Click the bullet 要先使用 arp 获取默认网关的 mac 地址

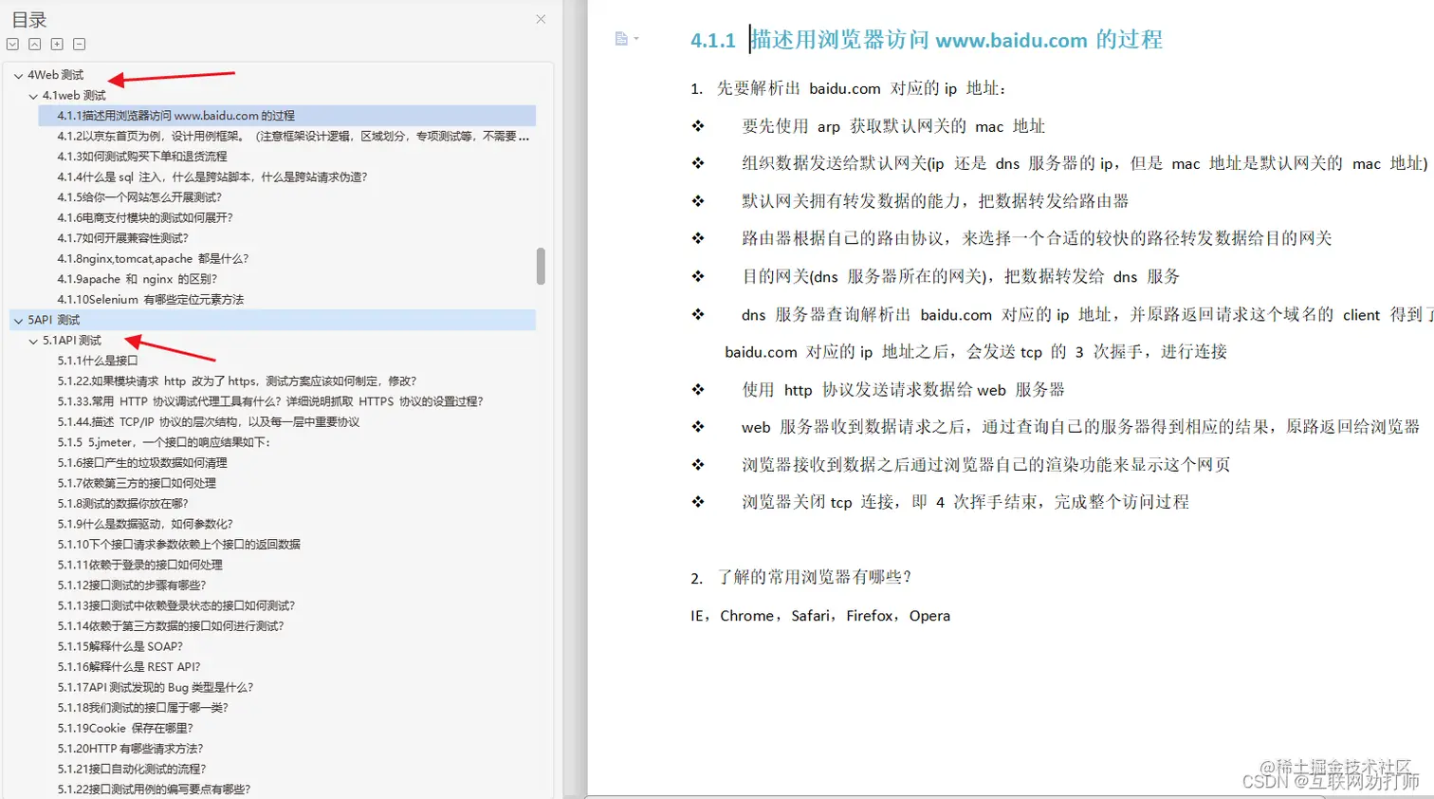point(893,126)
